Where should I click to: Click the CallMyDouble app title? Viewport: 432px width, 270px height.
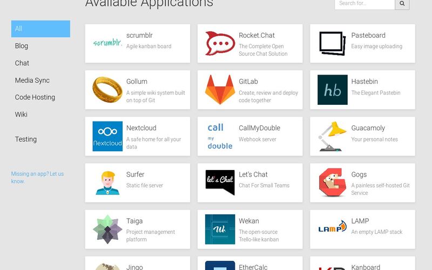(259, 128)
